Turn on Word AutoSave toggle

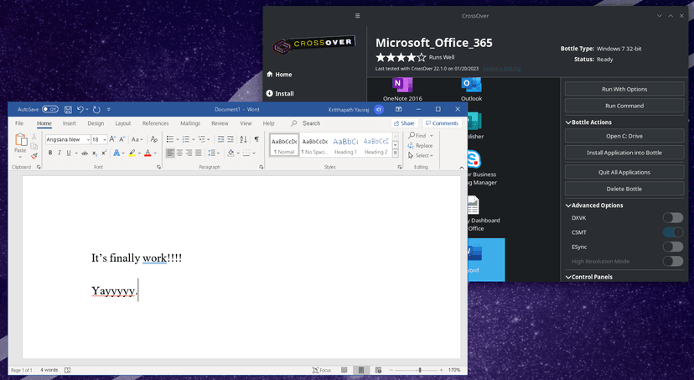click(49, 109)
